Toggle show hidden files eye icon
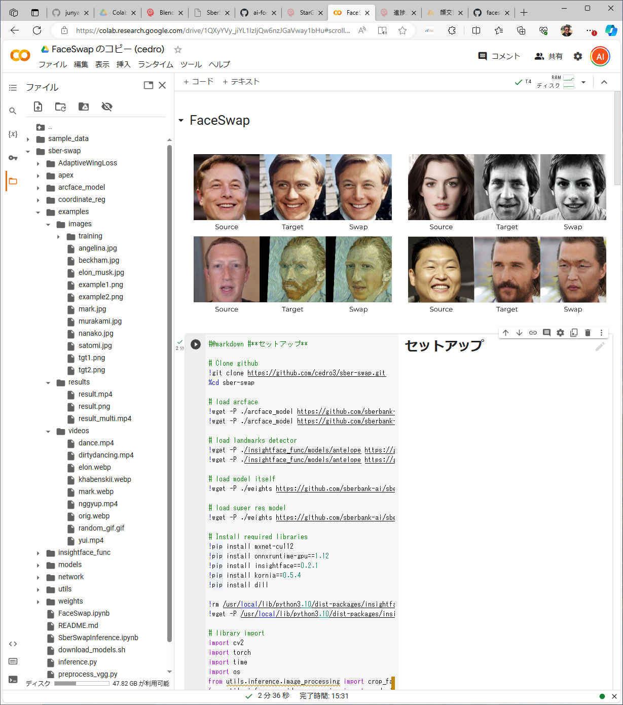Screen dimensions: 623x705 [x=106, y=107]
